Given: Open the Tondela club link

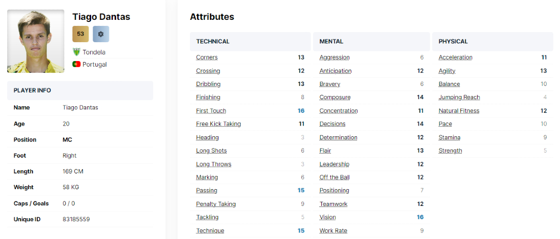Looking at the screenshot, I should 94,52.
